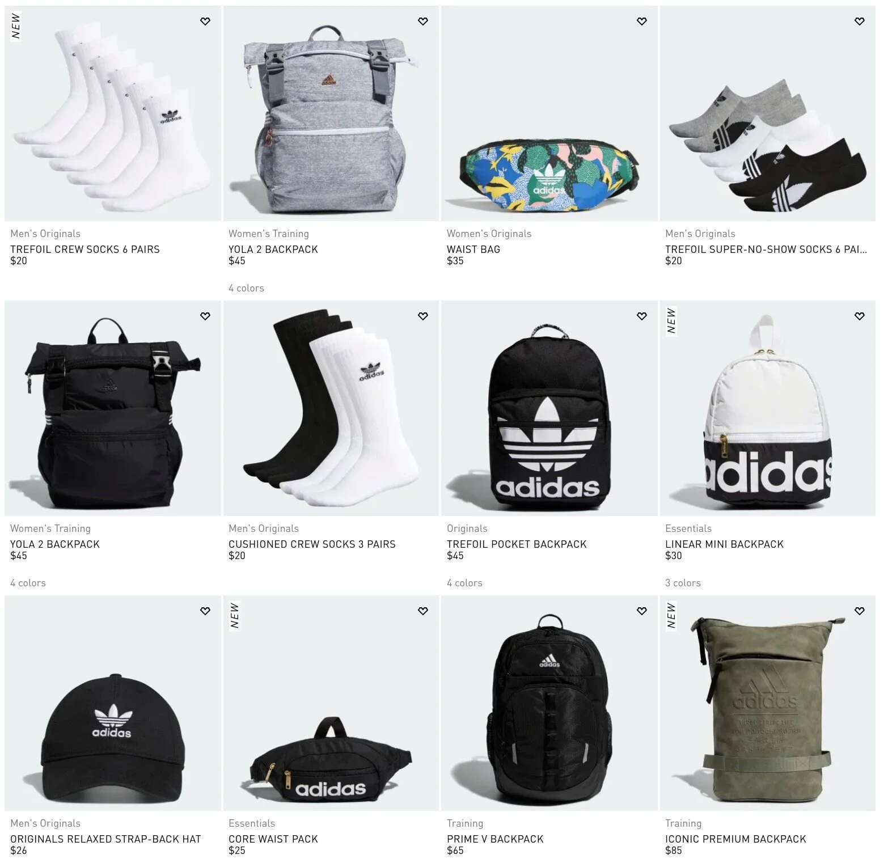Select the Linear Mini Backpack title
Viewport: 888px width, 863px height.
click(724, 544)
